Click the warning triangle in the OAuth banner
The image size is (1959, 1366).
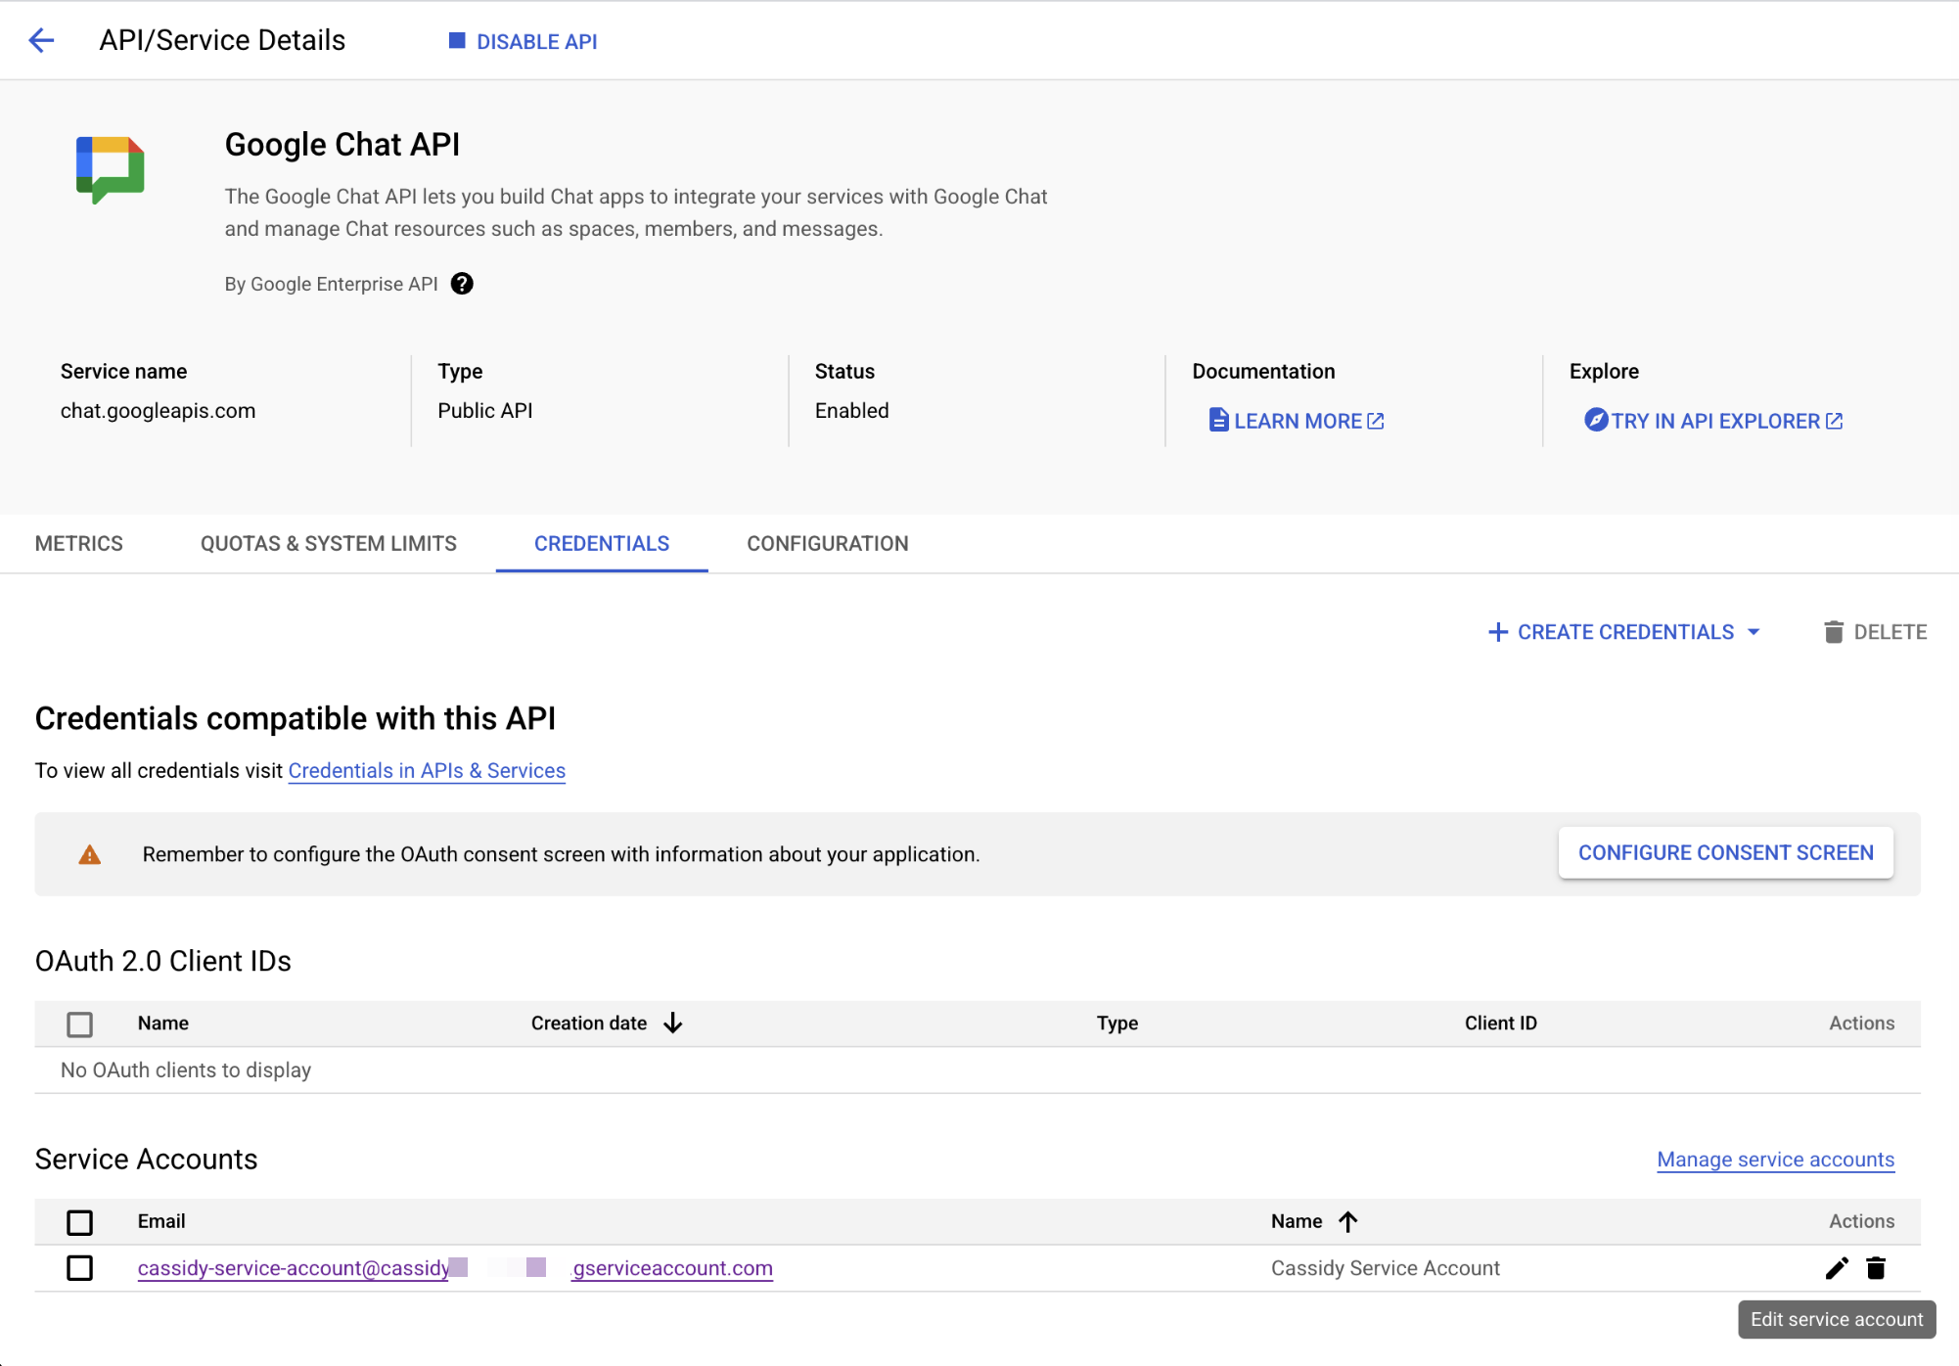point(89,853)
